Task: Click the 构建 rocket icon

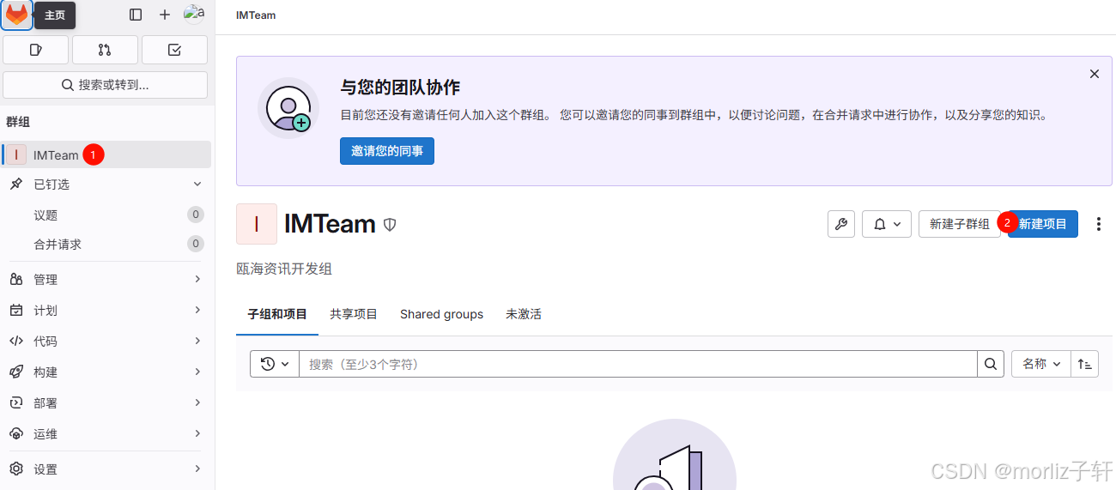Action: [x=16, y=372]
